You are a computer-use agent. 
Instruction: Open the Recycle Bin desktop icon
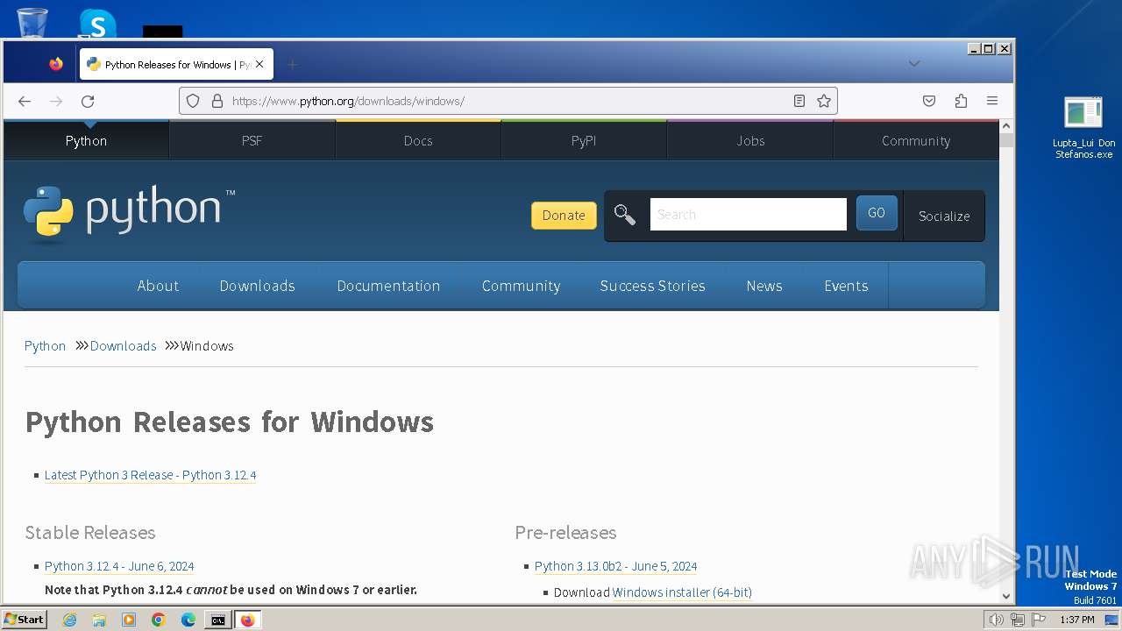click(32, 22)
